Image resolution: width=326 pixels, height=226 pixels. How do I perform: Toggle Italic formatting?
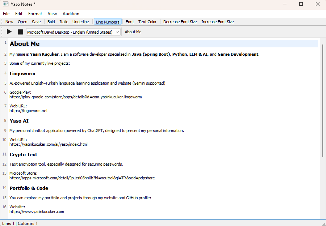tap(64, 22)
